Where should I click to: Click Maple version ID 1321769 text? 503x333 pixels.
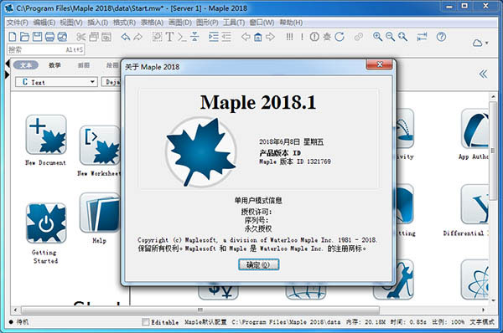[295, 161]
